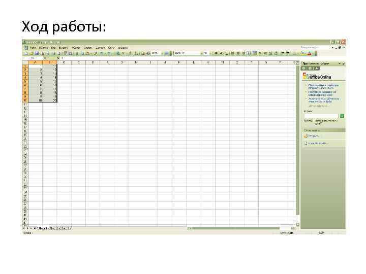
Task: Click the first Office Online link
Action: 323,87
